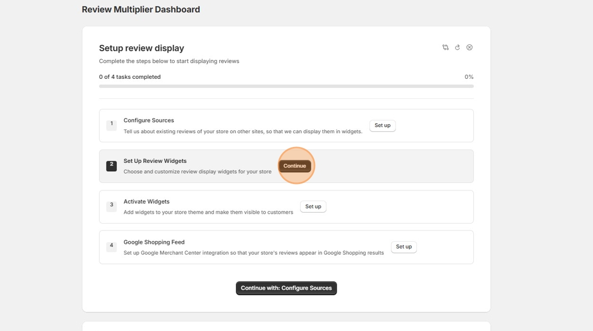
Task: Click 'Choose and customize review display widgets' description
Action: click(x=197, y=171)
